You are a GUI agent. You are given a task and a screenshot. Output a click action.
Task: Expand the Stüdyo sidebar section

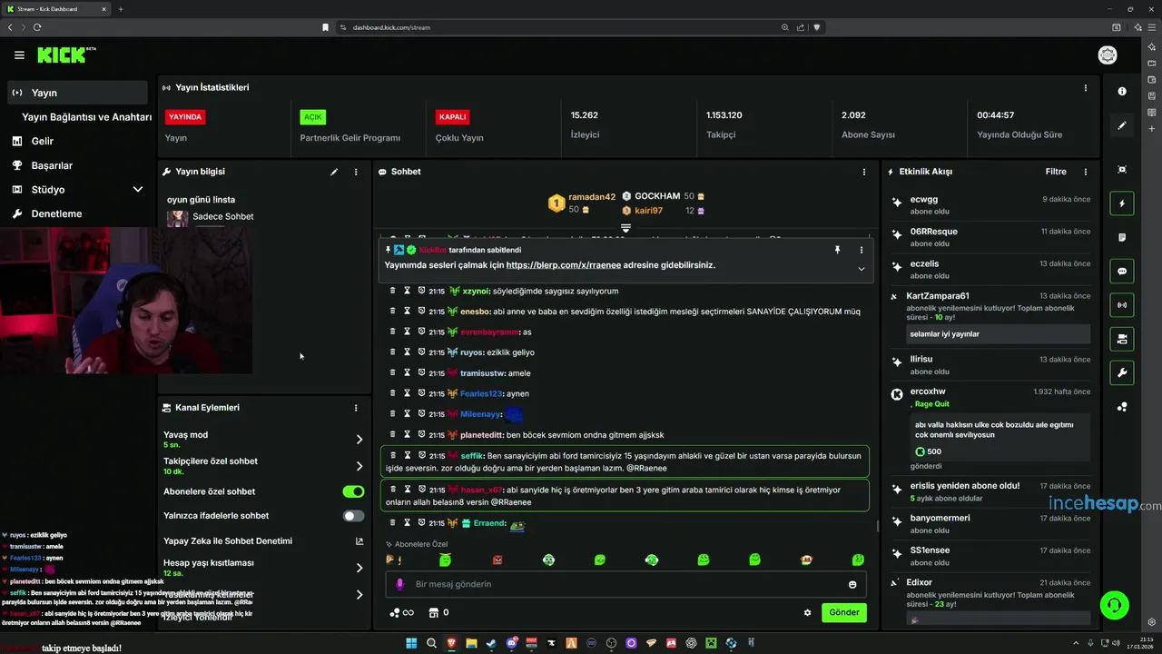click(138, 190)
